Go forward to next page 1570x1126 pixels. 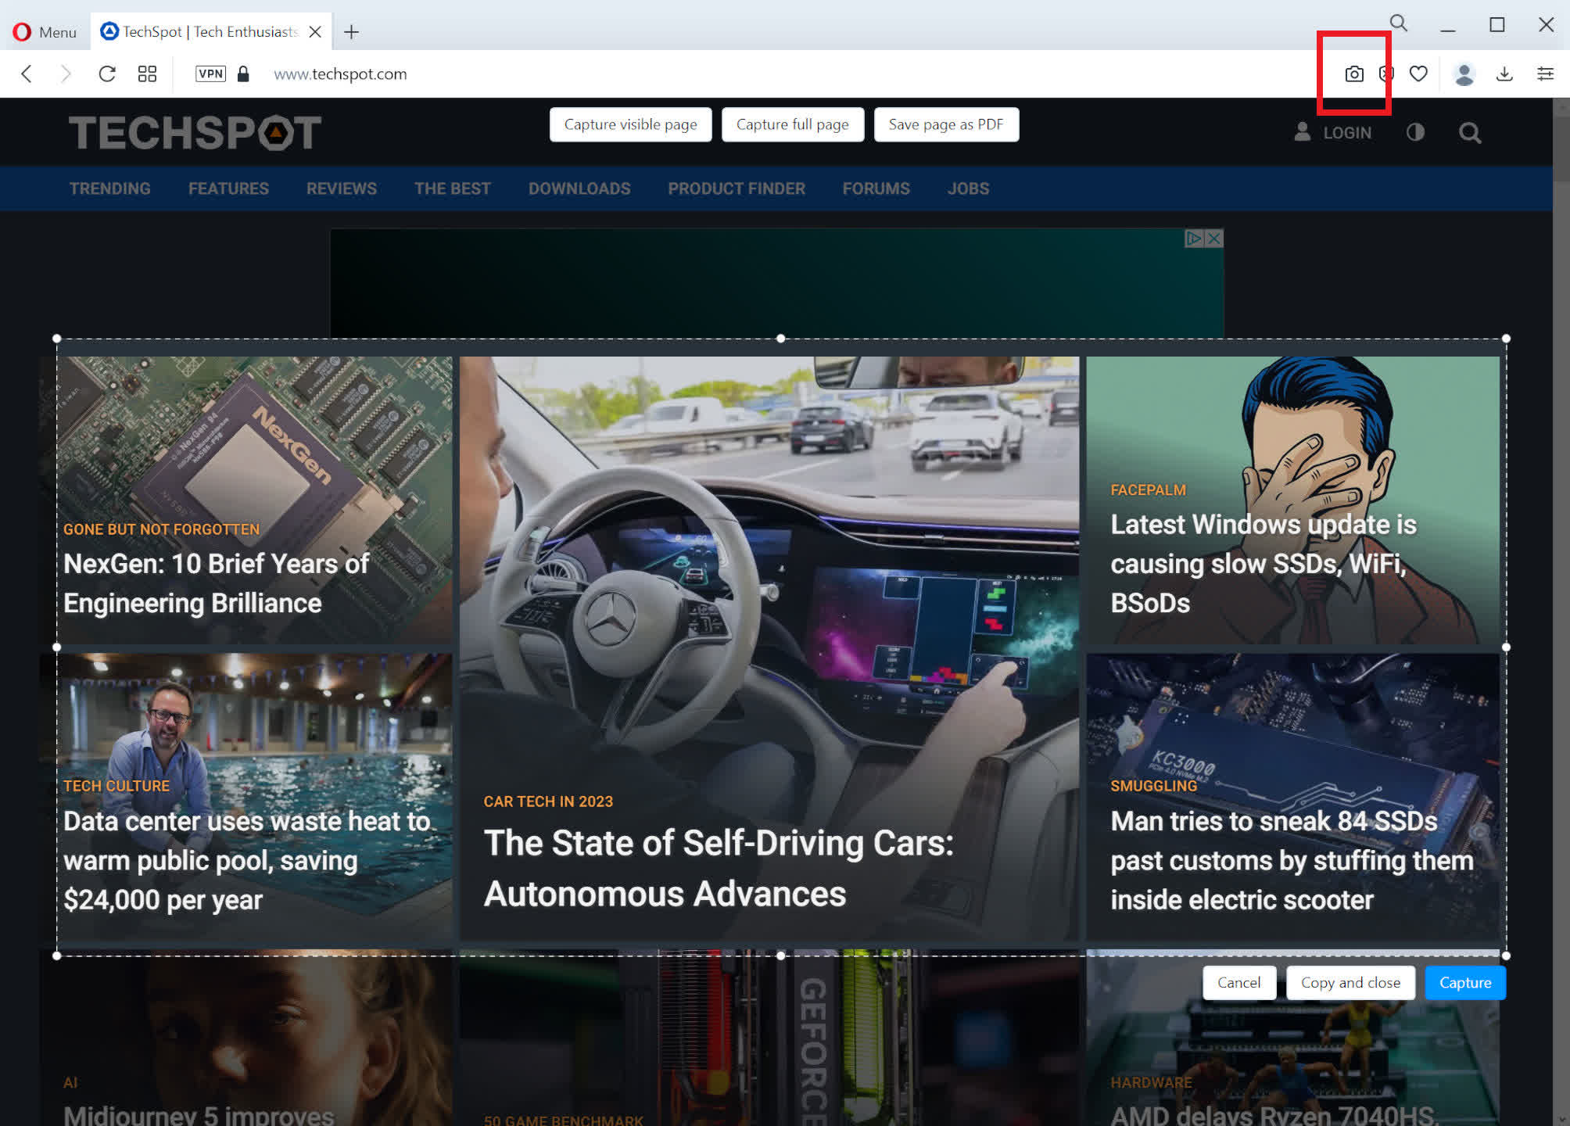pyautogui.click(x=66, y=74)
